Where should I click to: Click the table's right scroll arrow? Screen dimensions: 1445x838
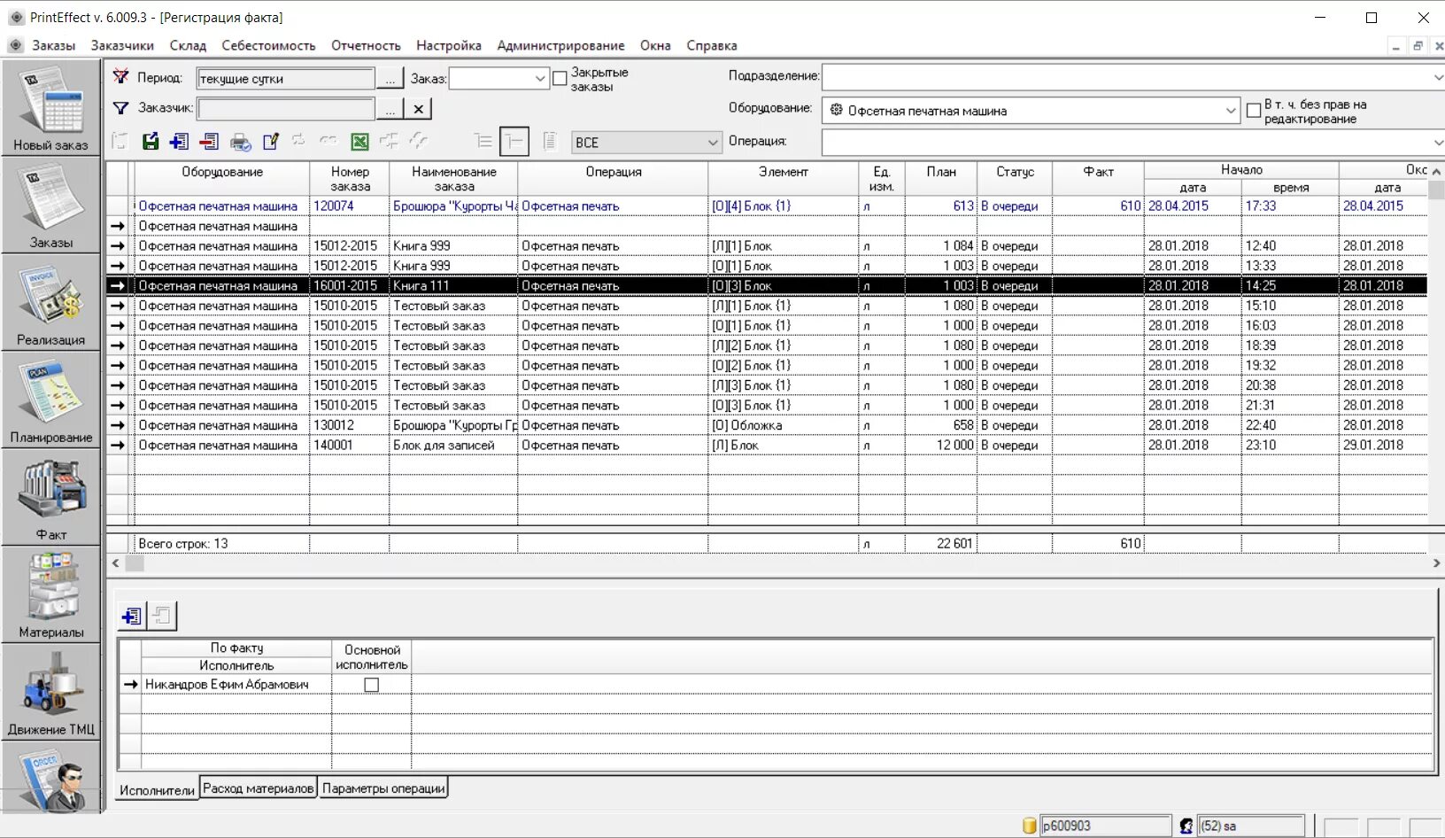(1436, 563)
